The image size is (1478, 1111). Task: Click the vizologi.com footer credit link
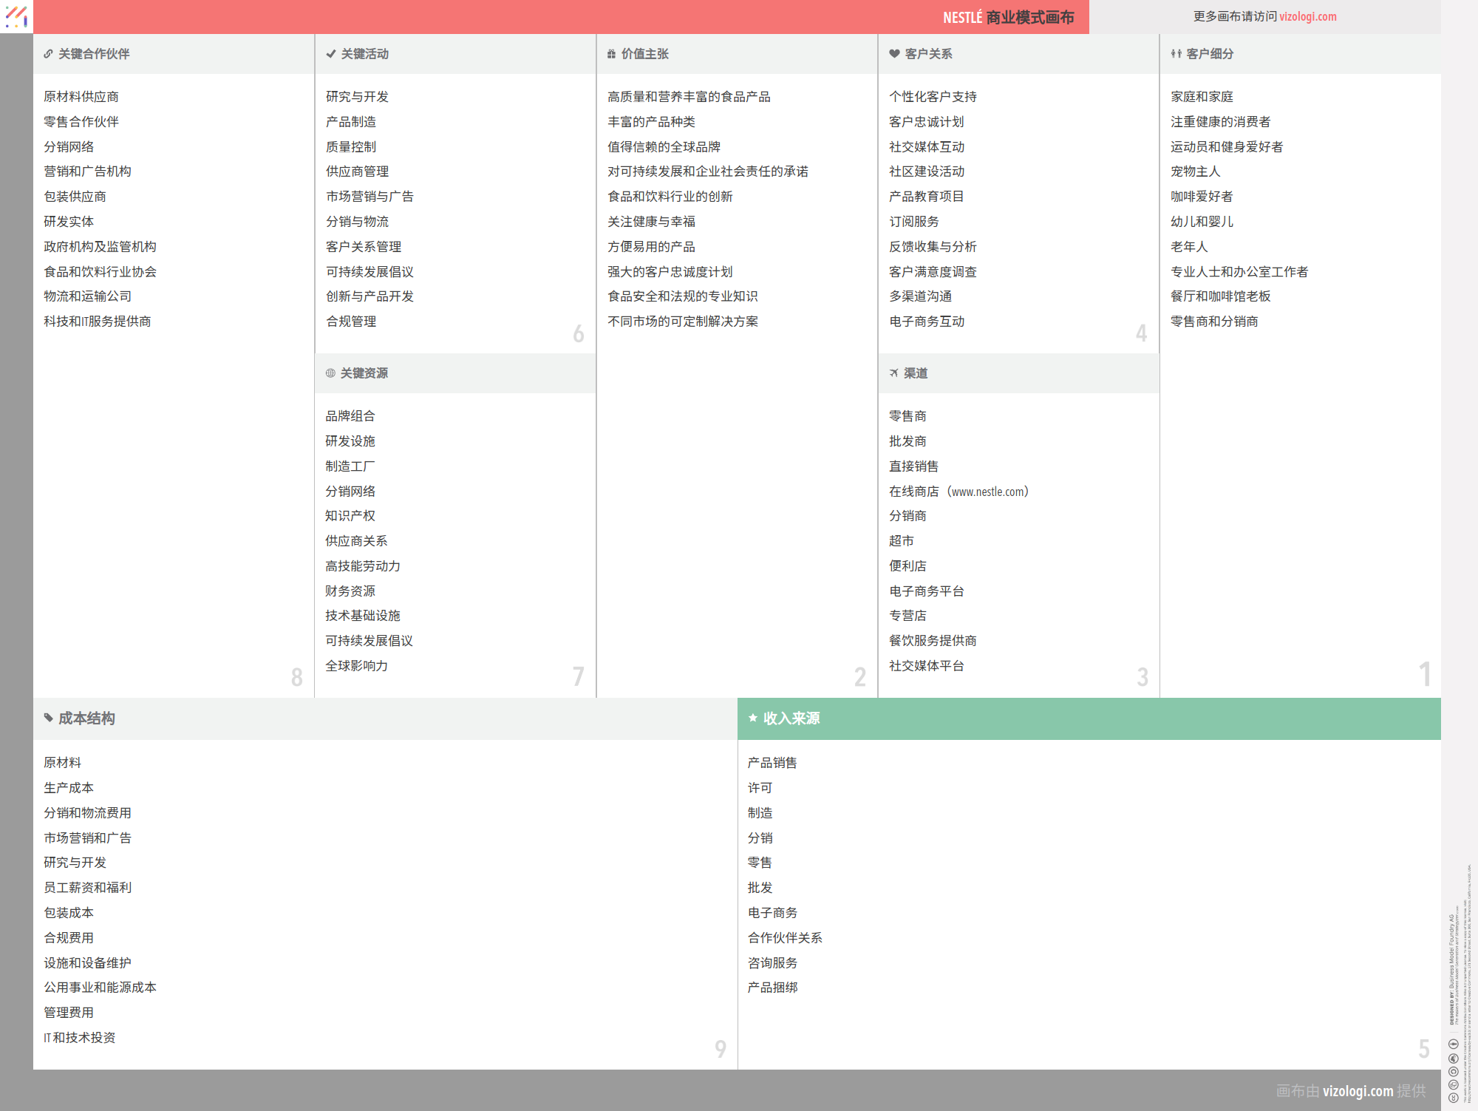point(1357,1091)
